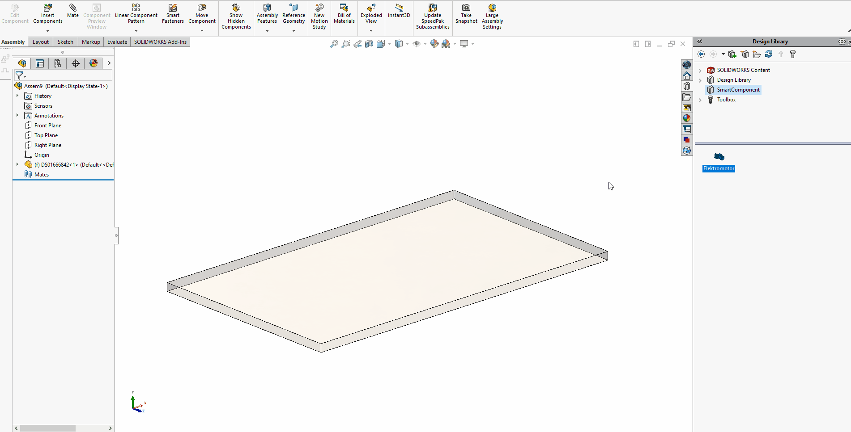Click the Zoom to Fit icon
This screenshot has height=432, width=851.
click(x=334, y=44)
